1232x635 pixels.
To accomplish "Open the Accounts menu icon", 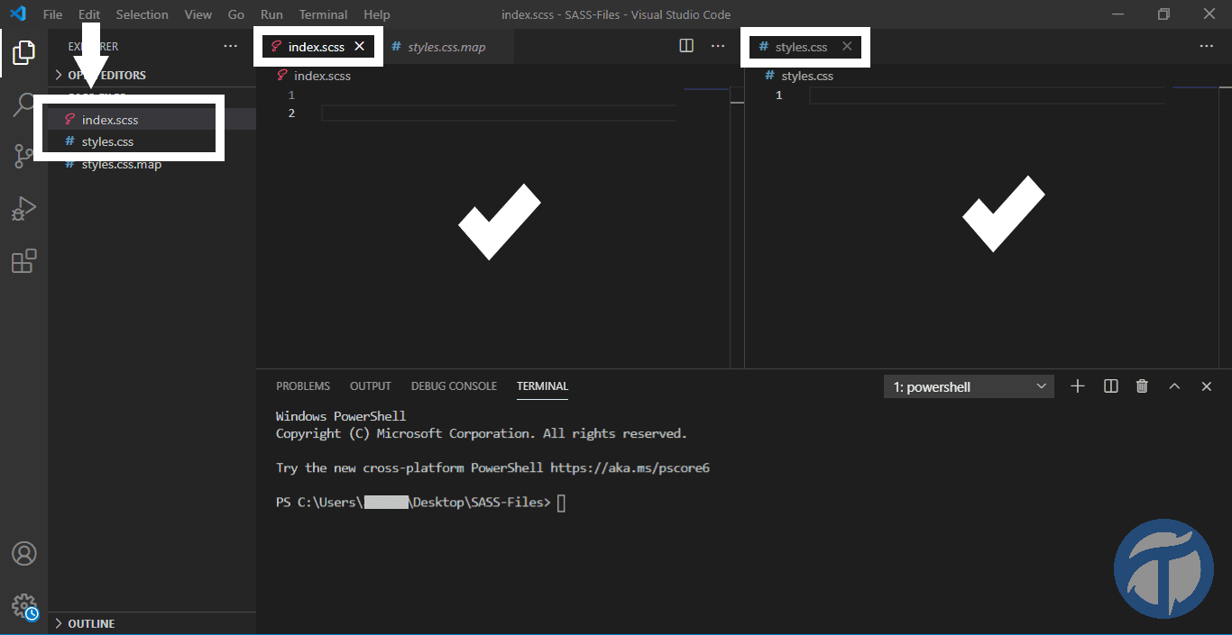I will [23, 553].
